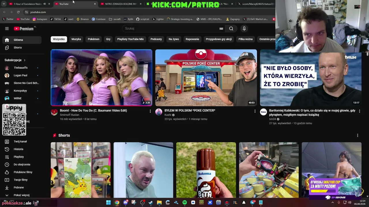Open the on-screen keyboard in search box
This screenshot has height=207, width=369.
coord(221,28)
